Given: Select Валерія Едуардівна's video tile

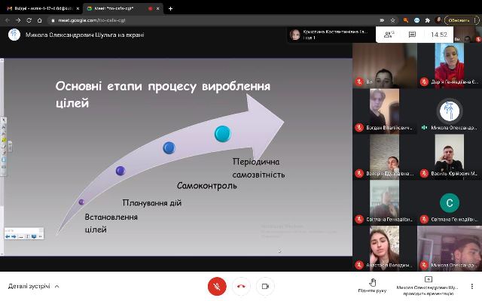Looking at the screenshot, I should pyautogui.click(x=385, y=157).
